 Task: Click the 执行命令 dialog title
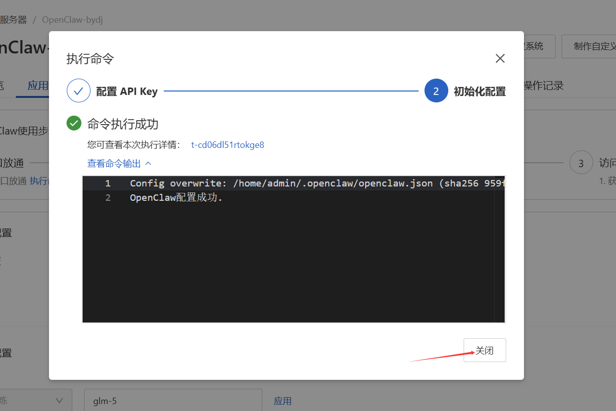(90, 59)
